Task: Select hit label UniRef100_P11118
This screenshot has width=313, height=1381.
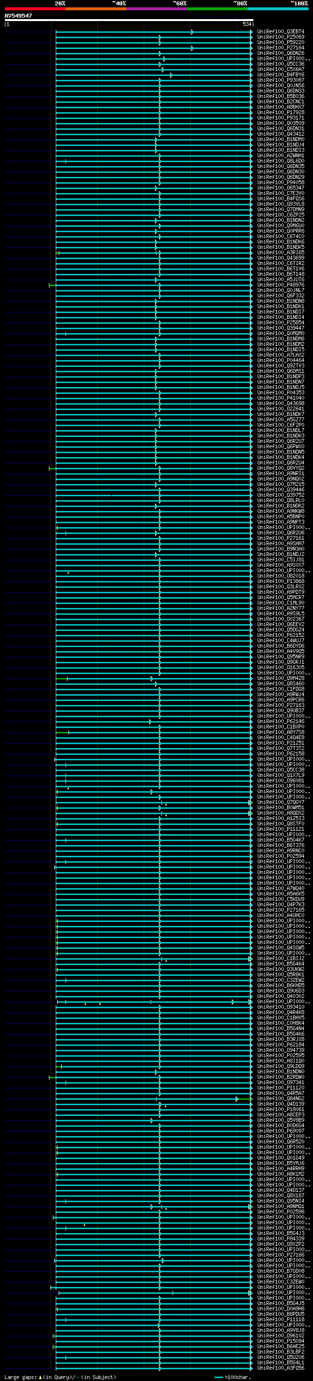Action: 280,1320
